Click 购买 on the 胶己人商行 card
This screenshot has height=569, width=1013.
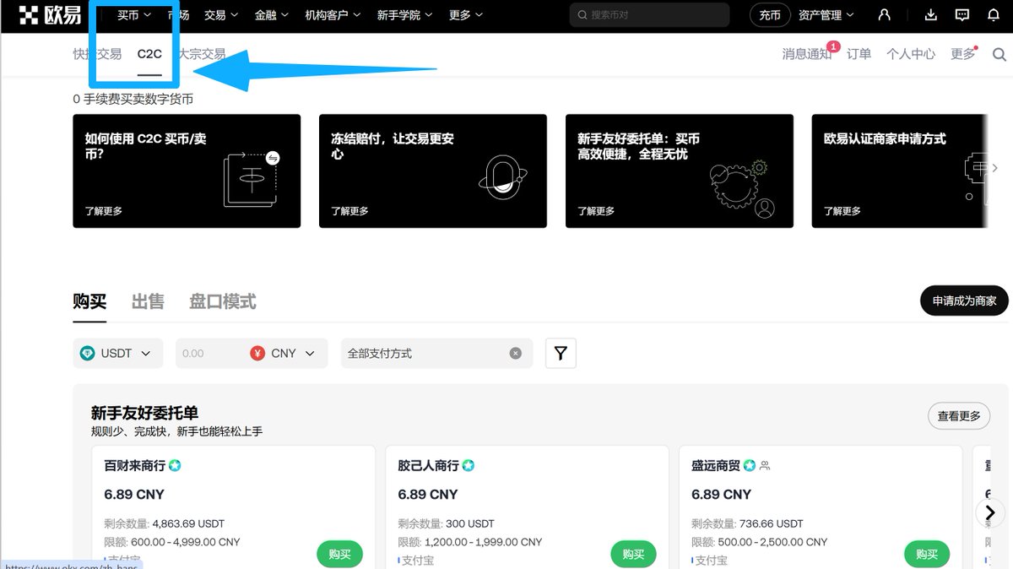point(633,554)
